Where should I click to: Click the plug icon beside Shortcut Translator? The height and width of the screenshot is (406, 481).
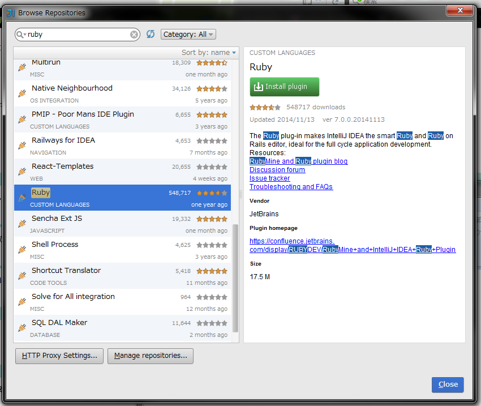tap(22, 276)
